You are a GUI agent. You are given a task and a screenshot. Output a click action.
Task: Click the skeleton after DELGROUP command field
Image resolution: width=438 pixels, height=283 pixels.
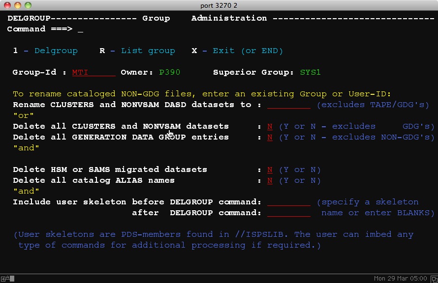coord(288,213)
